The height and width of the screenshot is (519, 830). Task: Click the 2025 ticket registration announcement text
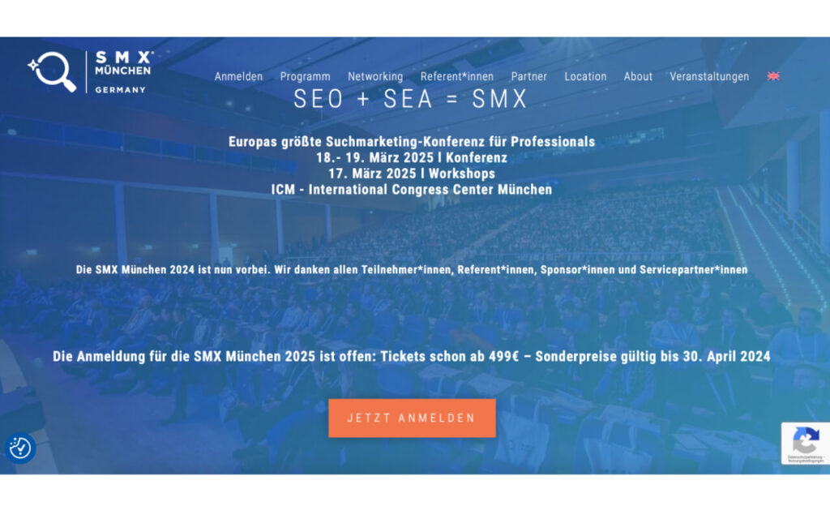411,356
